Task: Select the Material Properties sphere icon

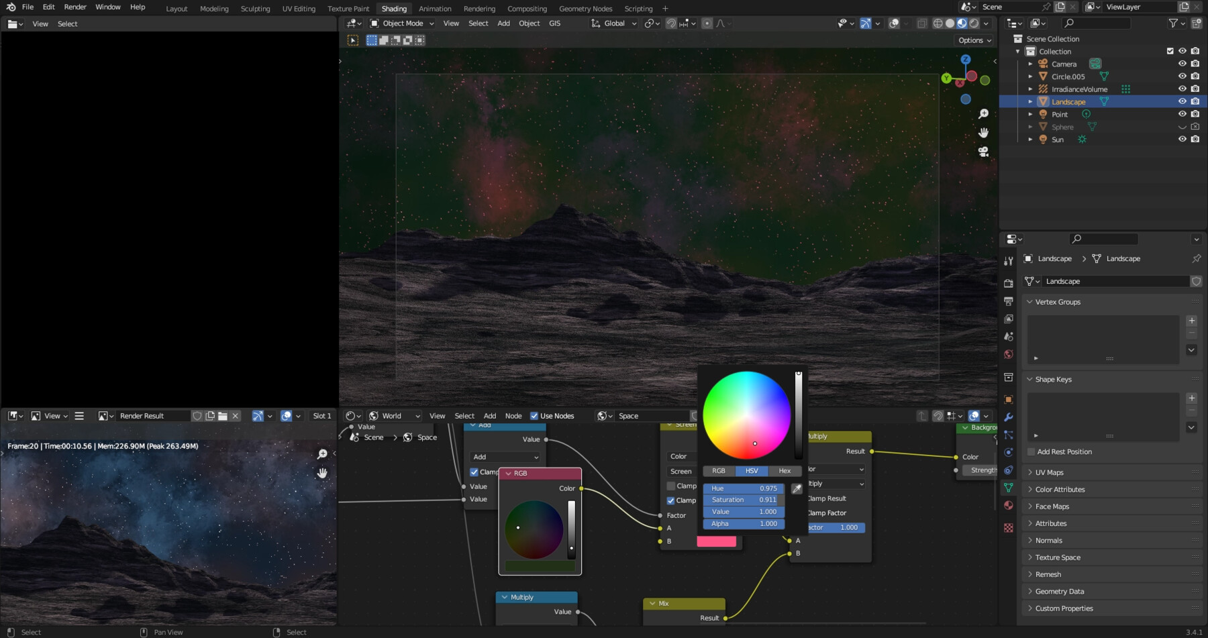Action: coord(1009,506)
